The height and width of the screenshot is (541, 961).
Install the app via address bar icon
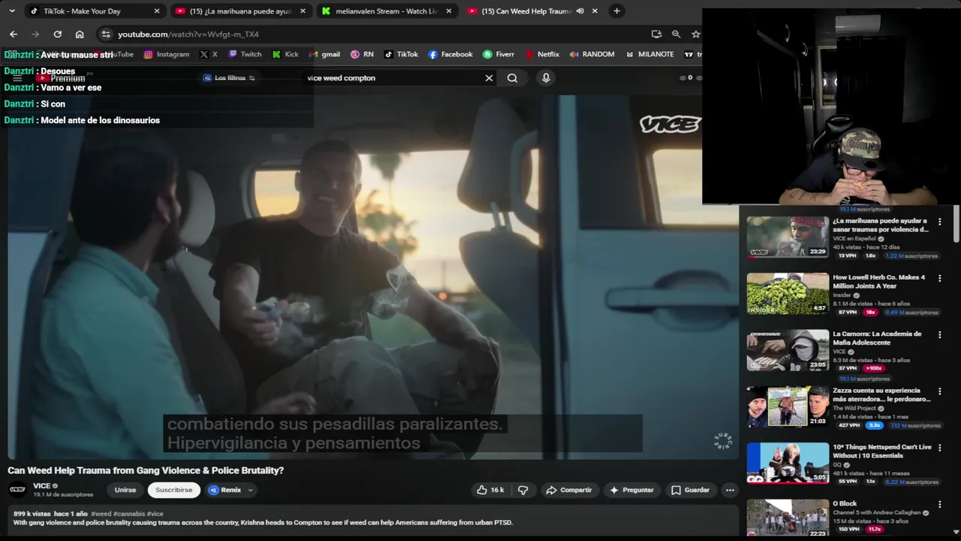657,34
